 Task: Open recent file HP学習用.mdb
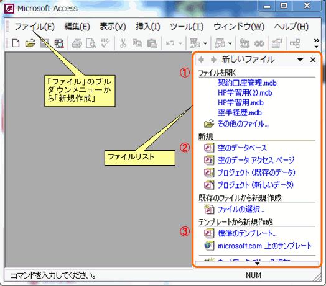[241, 102]
